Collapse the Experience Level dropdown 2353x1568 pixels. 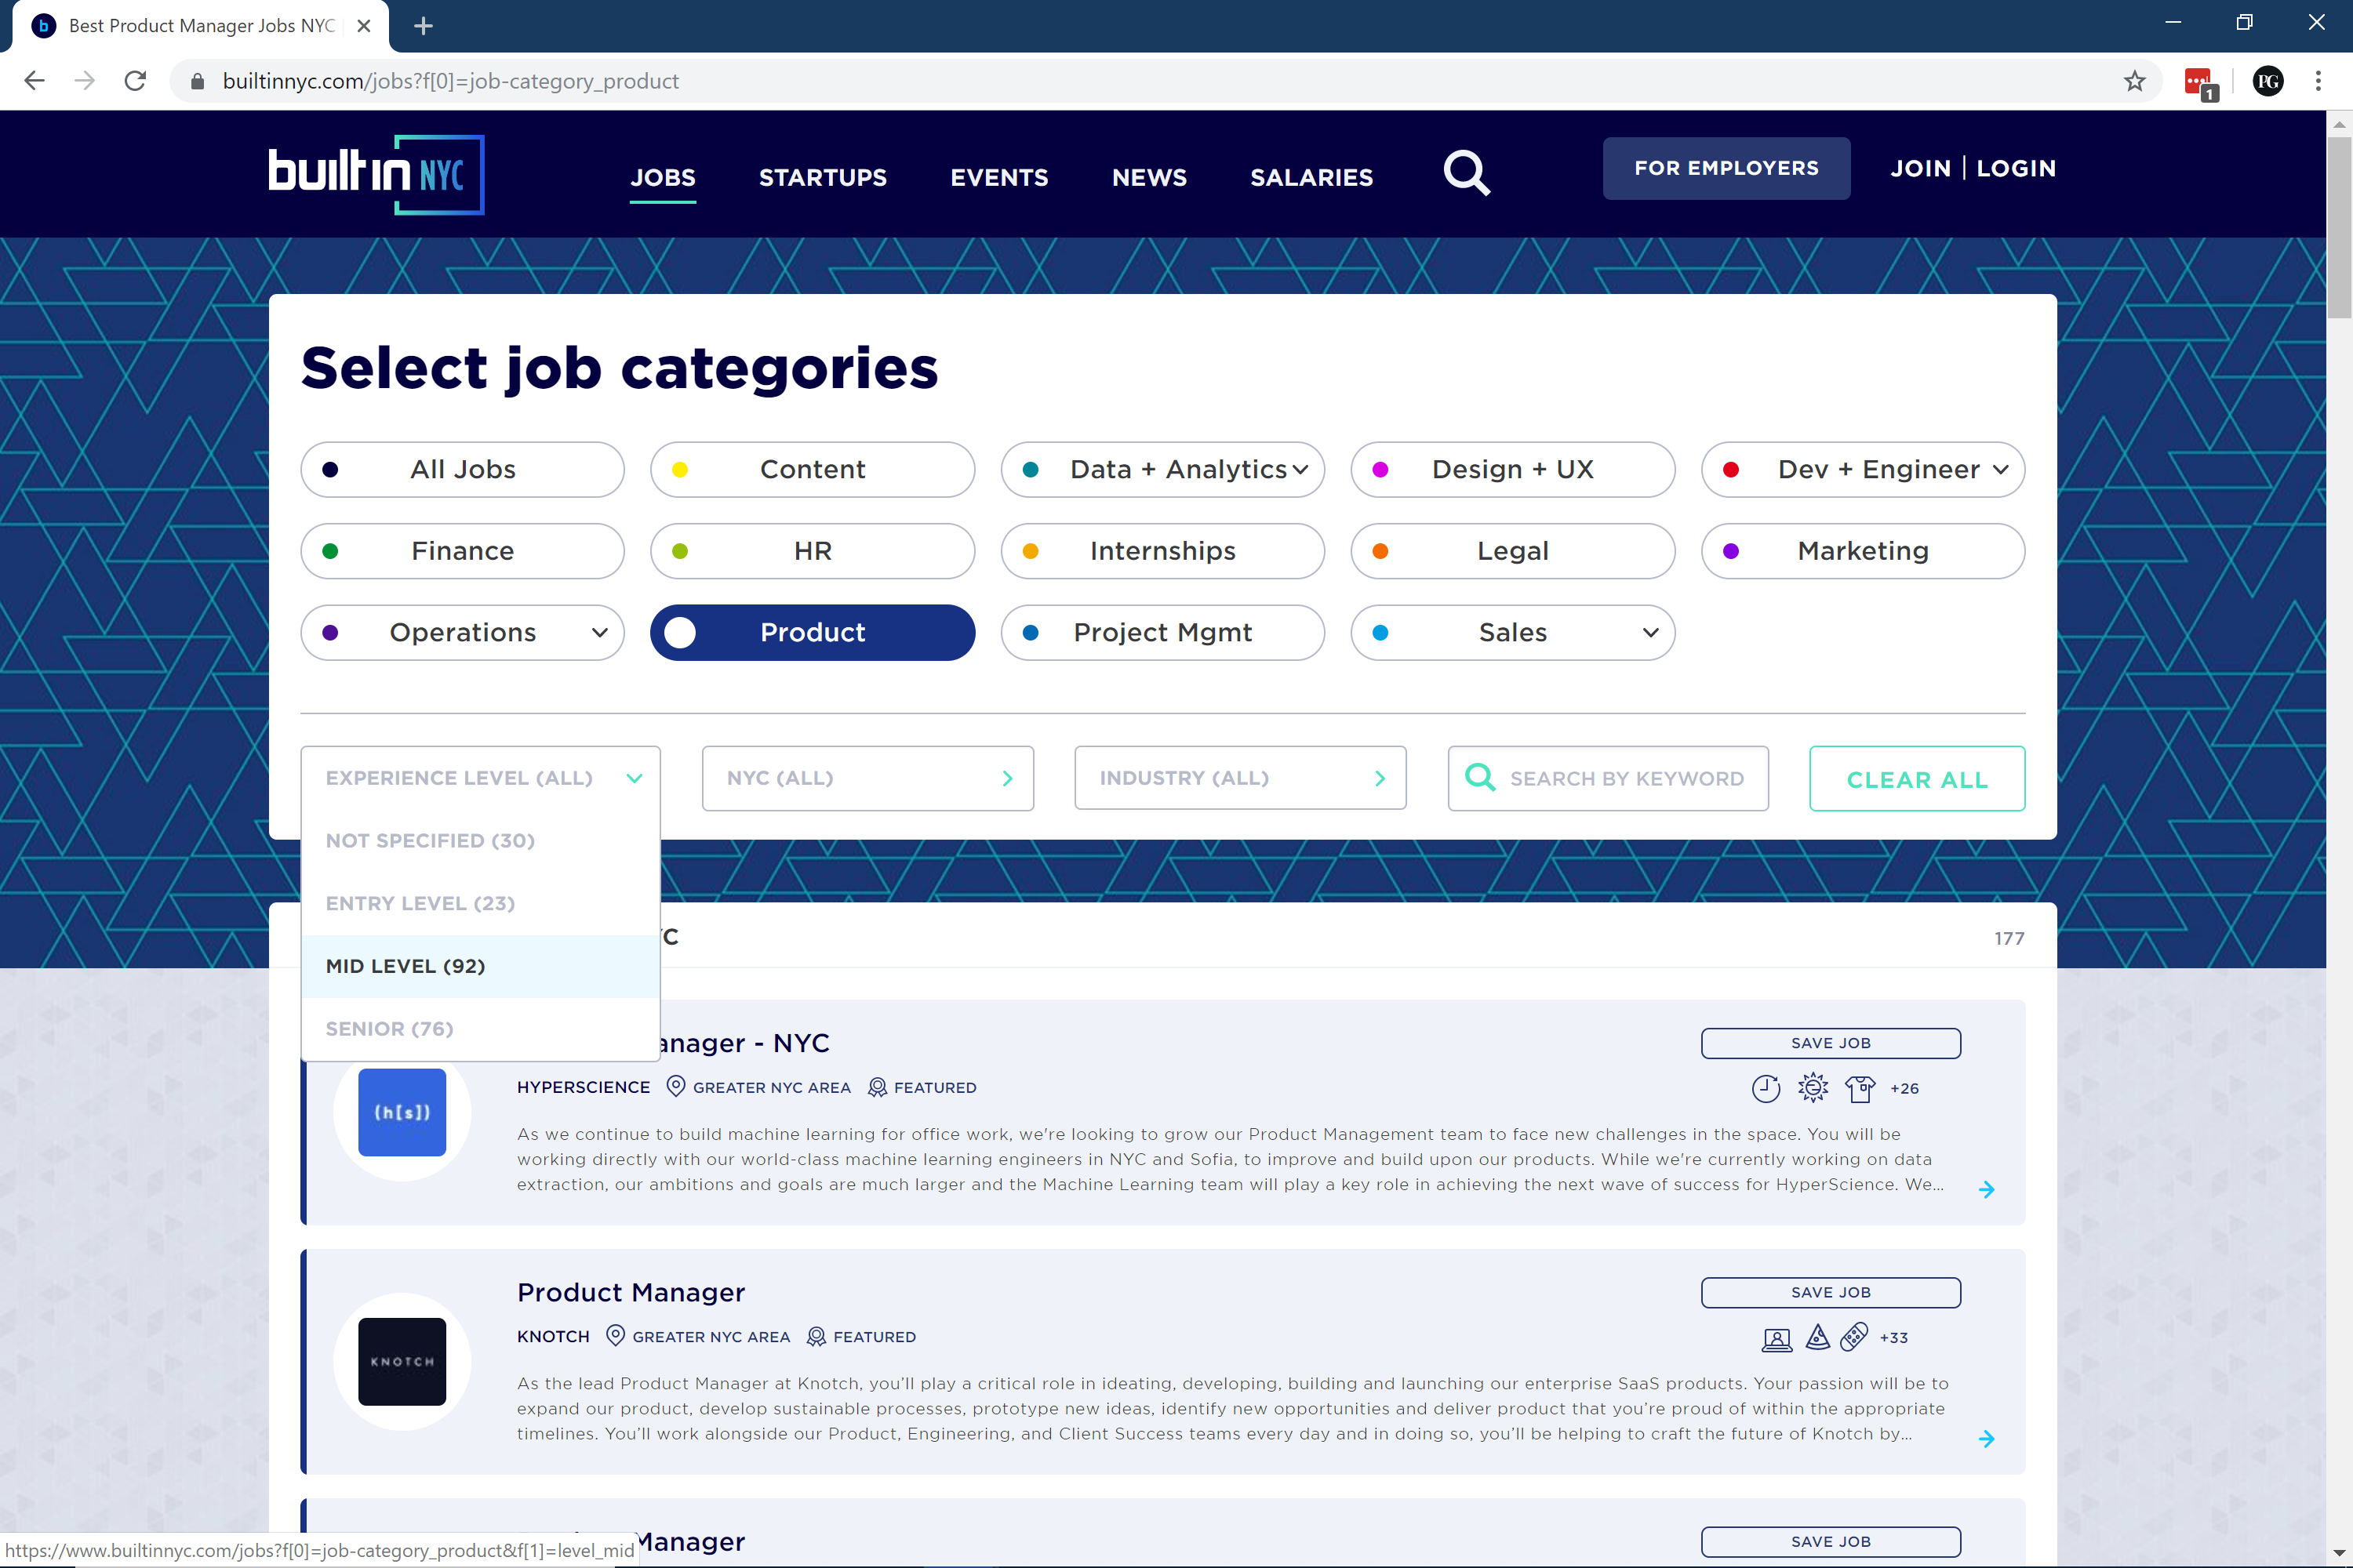(x=480, y=778)
